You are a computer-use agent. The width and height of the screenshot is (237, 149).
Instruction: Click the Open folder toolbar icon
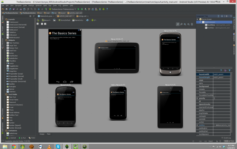pyautogui.click(x=3, y=9)
